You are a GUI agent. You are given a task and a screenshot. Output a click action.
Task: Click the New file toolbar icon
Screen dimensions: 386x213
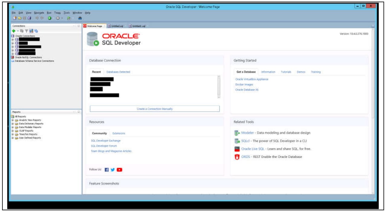point(15,18)
